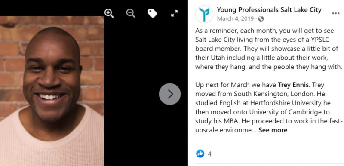344x166 pixels.
Task: View who reacted via the 4 count
Action: coord(209,154)
